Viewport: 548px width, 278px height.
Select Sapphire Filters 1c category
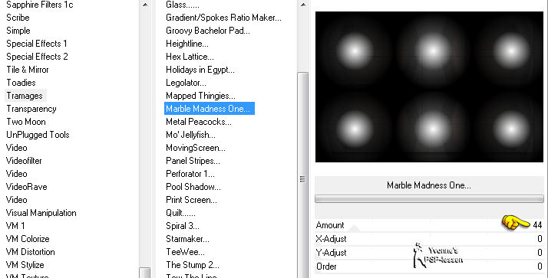(x=39, y=5)
